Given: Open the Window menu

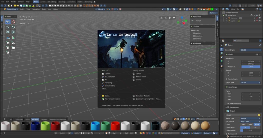Looking at the screenshot, I should (21, 2).
